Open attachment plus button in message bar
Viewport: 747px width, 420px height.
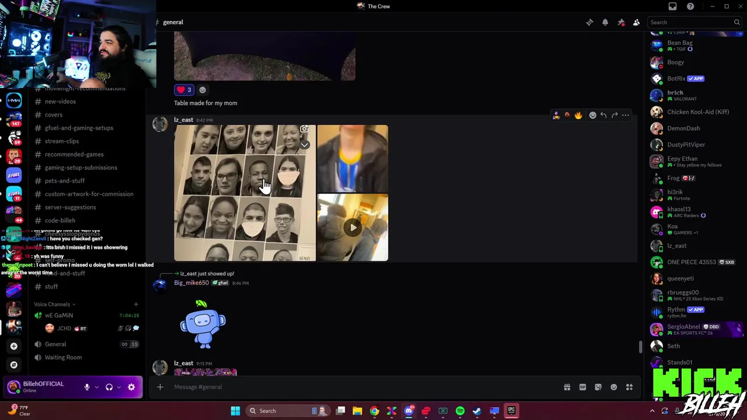coord(160,387)
